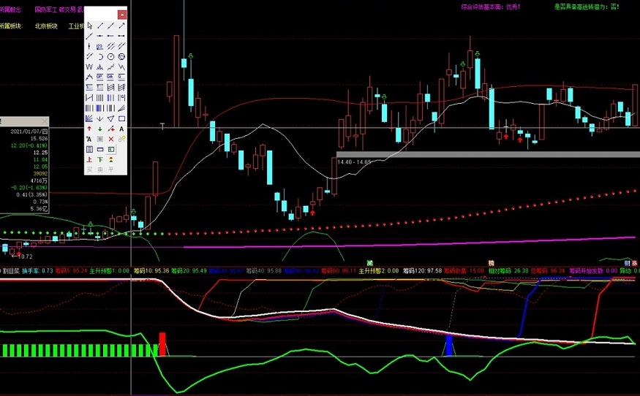Select the vertical line drawing tool

pos(89,46)
